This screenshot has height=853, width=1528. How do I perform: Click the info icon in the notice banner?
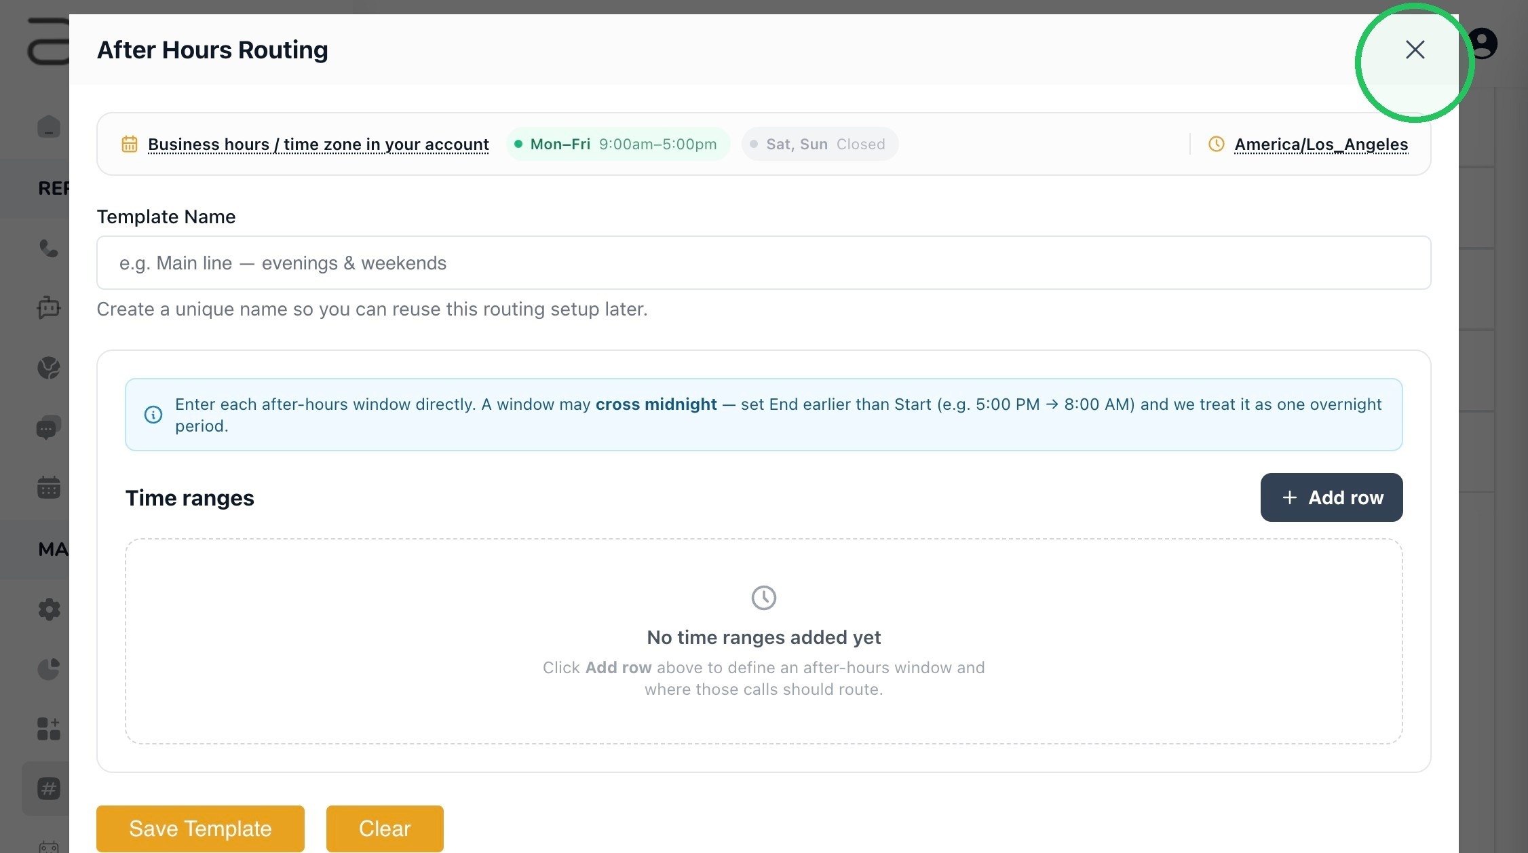[x=153, y=415]
